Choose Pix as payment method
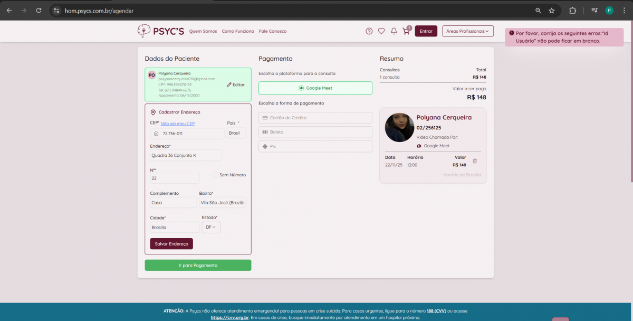633x321 pixels. 315,146
